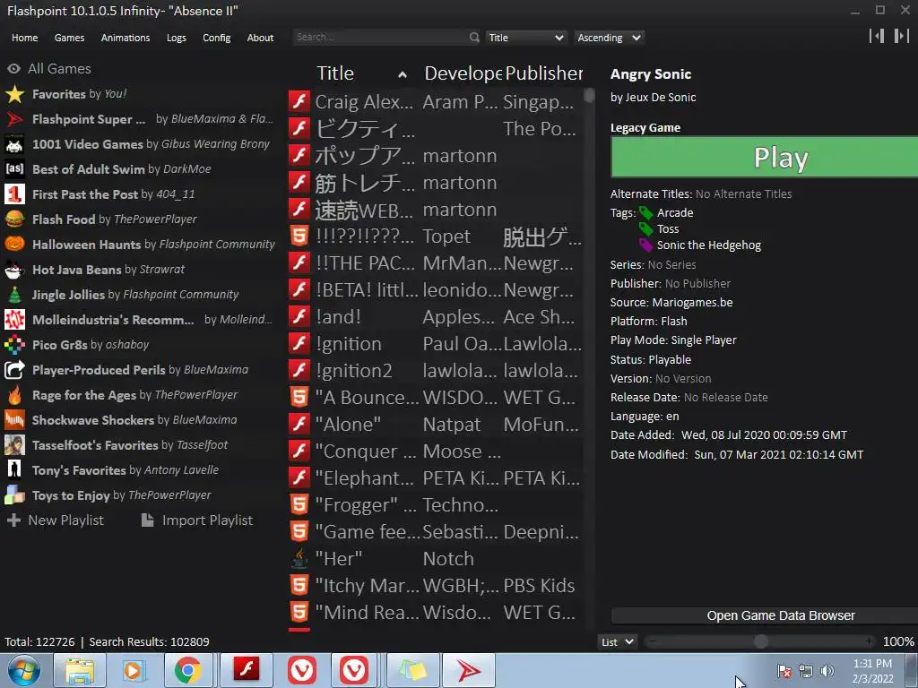Image resolution: width=918 pixels, height=688 pixels.
Task: Toggle the Title column sort arrow
Action: 403,74
